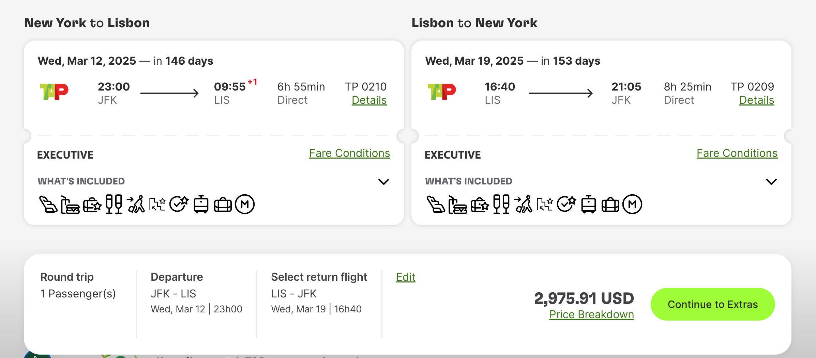This screenshot has height=358, width=816.
Task: Click the checkmark star icon on return flight
Action: pos(566,204)
